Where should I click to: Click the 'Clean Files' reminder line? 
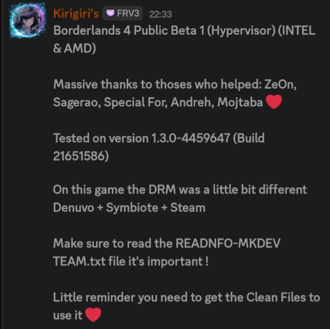click(x=187, y=297)
